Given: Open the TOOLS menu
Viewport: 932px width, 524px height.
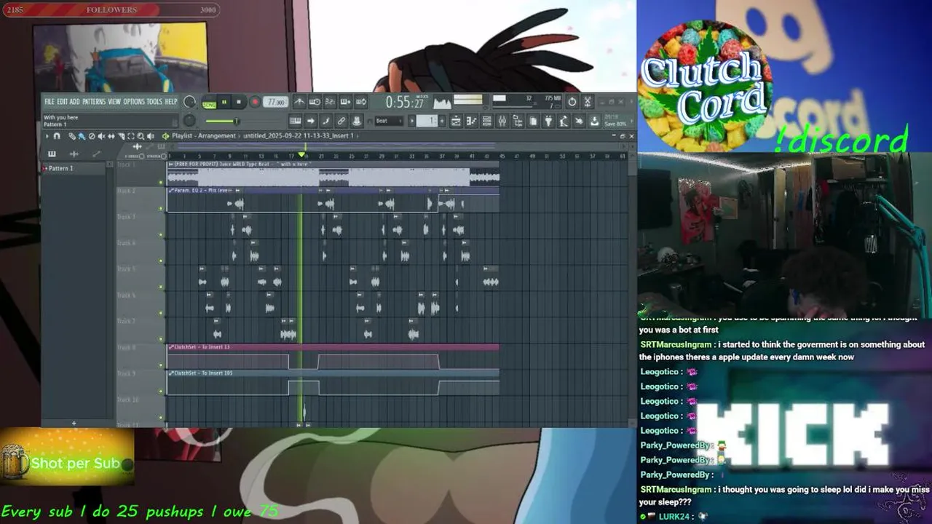Looking at the screenshot, I should point(154,102).
